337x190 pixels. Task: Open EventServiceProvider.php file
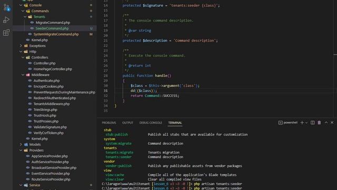pos(51,174)
